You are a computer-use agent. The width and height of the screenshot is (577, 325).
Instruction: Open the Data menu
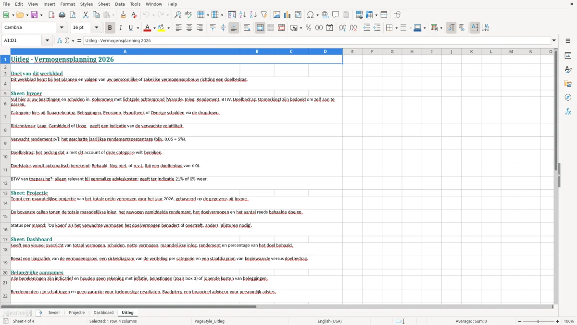pos(120,4)
